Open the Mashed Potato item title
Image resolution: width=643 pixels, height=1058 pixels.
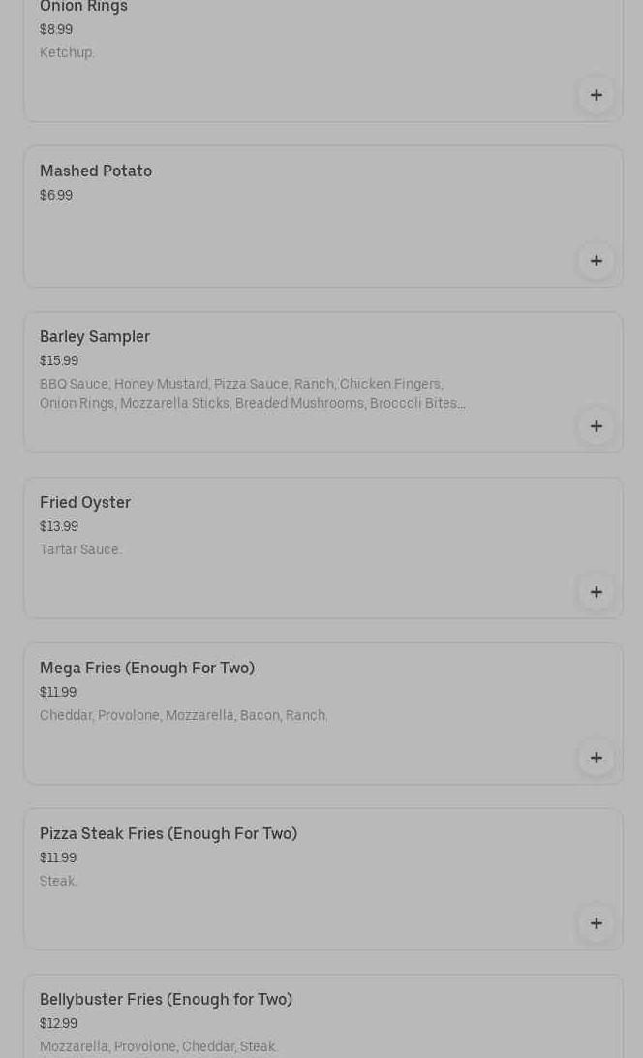(x=96, y=171)
